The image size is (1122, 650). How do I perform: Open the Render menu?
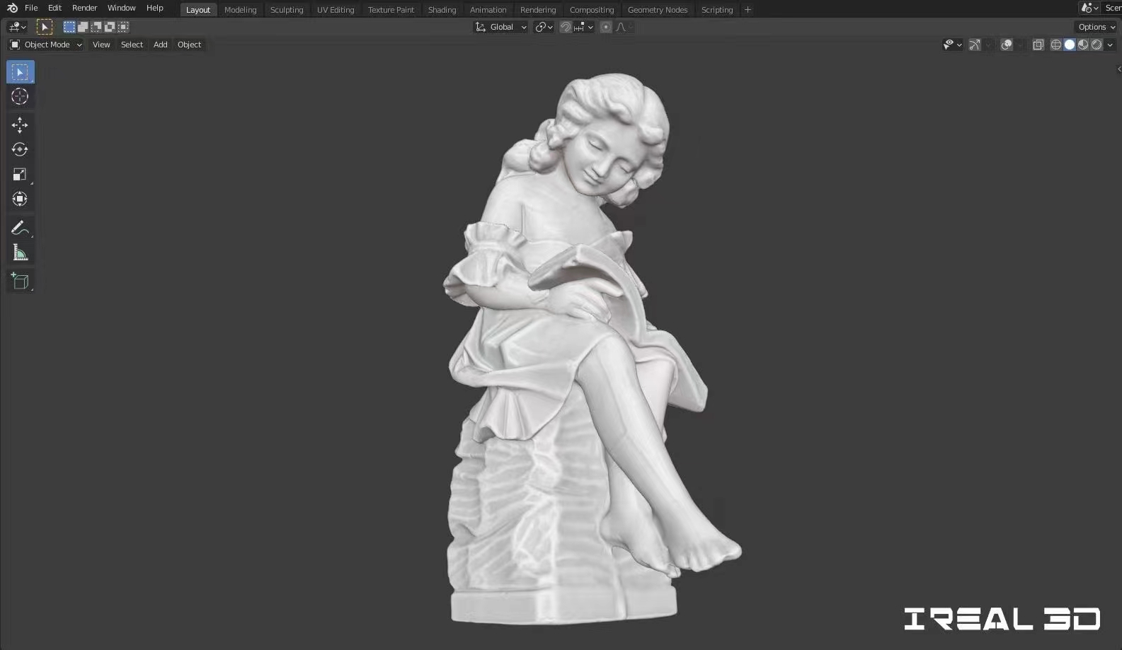tap(84, 8)
